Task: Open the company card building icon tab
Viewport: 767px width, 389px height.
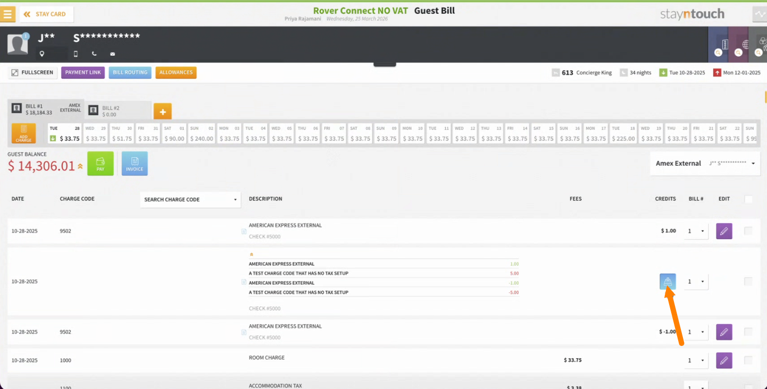Action: 719,45
